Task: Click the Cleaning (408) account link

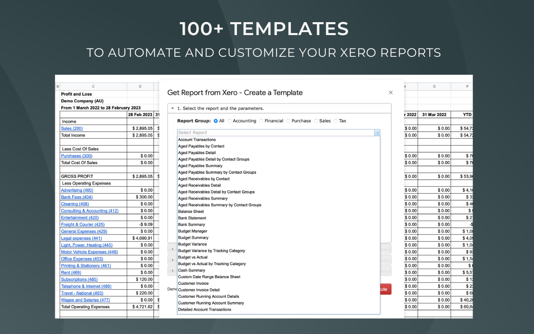Action: click(x=75, y=204)
